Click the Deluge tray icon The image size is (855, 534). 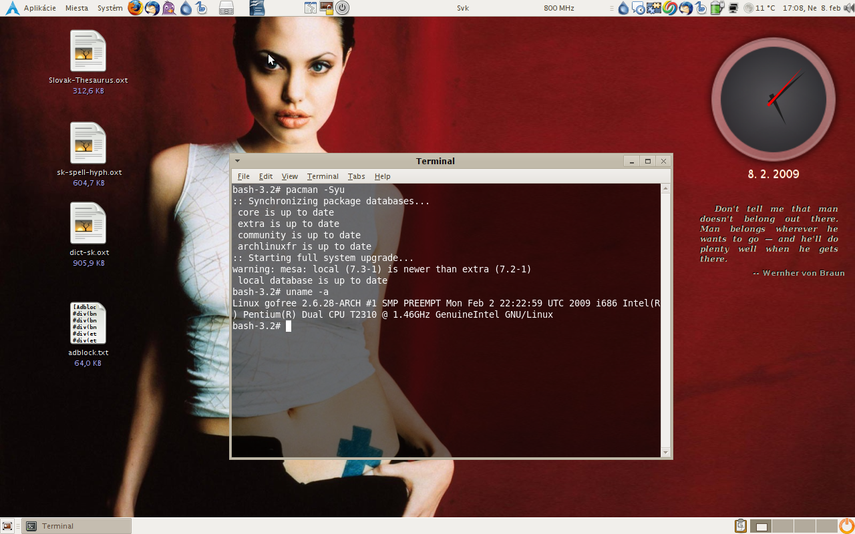pyautogui.click(x=623, y=8)
